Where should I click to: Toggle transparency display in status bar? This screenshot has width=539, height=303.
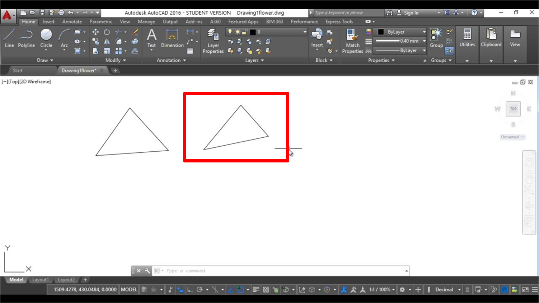pyautogui.click(x=266, y=289)
